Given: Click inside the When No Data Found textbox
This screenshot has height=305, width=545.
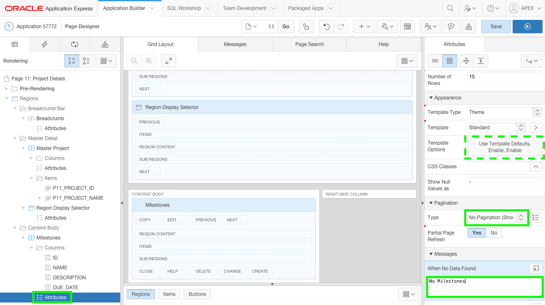Looking at the screenshot, I should tap(484, 286).
